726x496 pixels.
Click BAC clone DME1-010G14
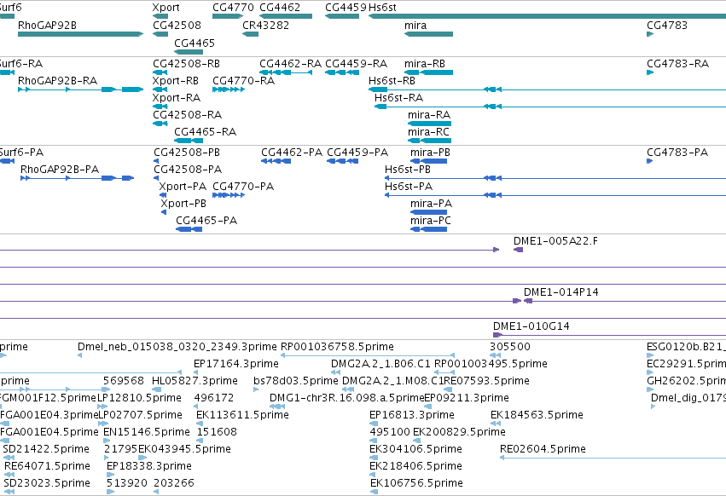(x=609, y=335)
